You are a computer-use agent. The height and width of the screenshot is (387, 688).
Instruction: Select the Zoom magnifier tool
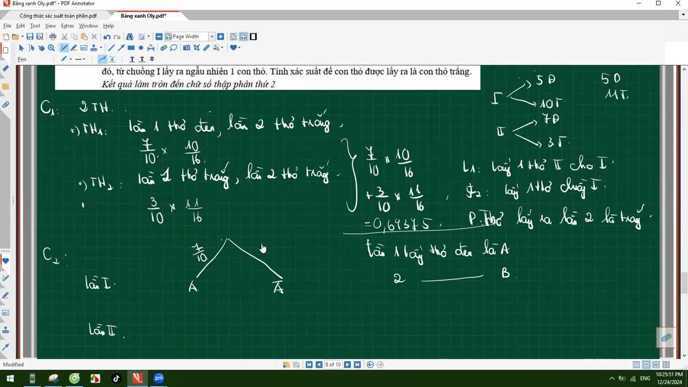(x=51, y=48)
